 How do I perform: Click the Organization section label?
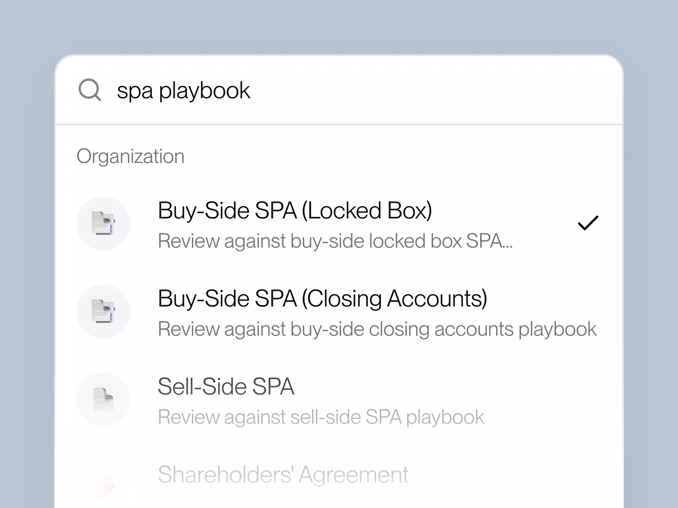pyautogui.click(x=131, y=157)
